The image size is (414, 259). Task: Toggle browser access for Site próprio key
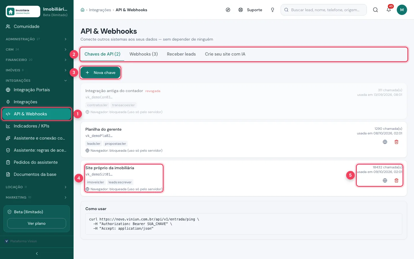click(385, 180)
